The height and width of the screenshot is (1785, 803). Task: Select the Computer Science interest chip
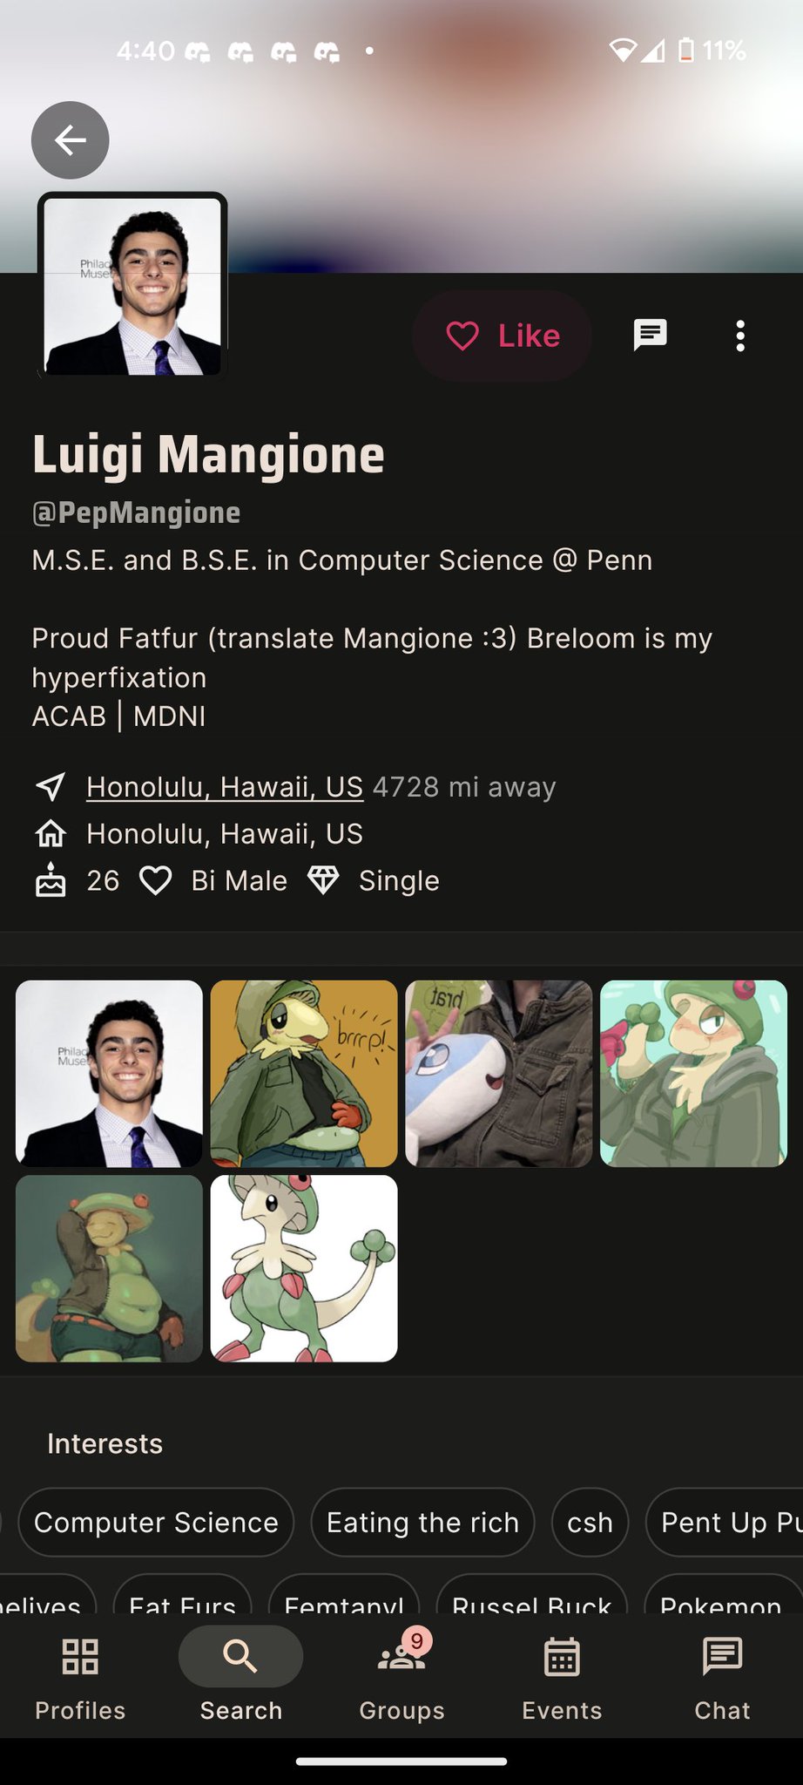156,1523
